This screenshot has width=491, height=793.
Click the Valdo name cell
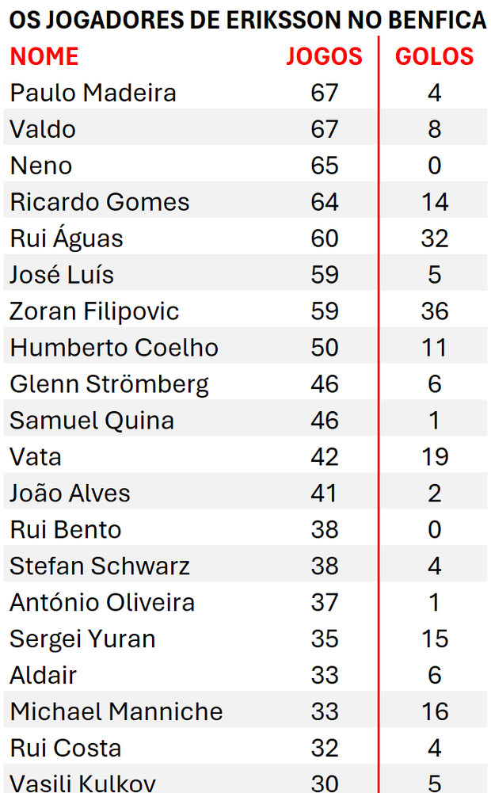tap(43, 129)
